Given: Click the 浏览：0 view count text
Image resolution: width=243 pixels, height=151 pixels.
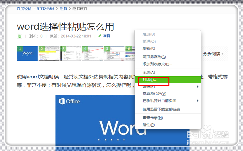Looking at the screenshot, I should tap(36, 36).
